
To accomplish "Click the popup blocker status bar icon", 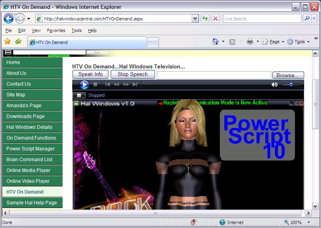I will [193, 222].
